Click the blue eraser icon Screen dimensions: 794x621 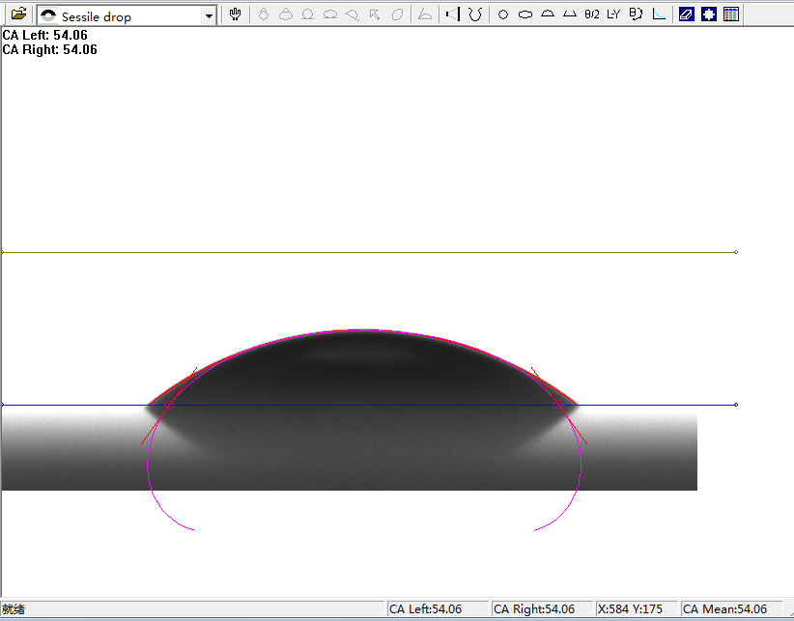tap(686, 14)
